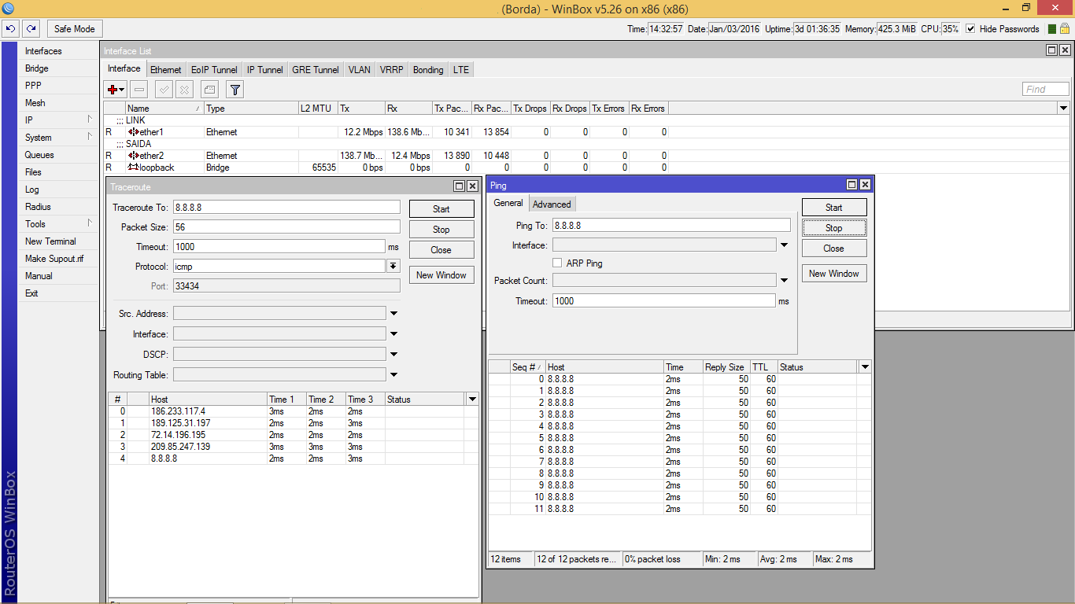Image resolution: width=1075 pixels, height=604 pixels.
Task: Click the minus Remove interface icon
Action: click(x=139, y=90)
